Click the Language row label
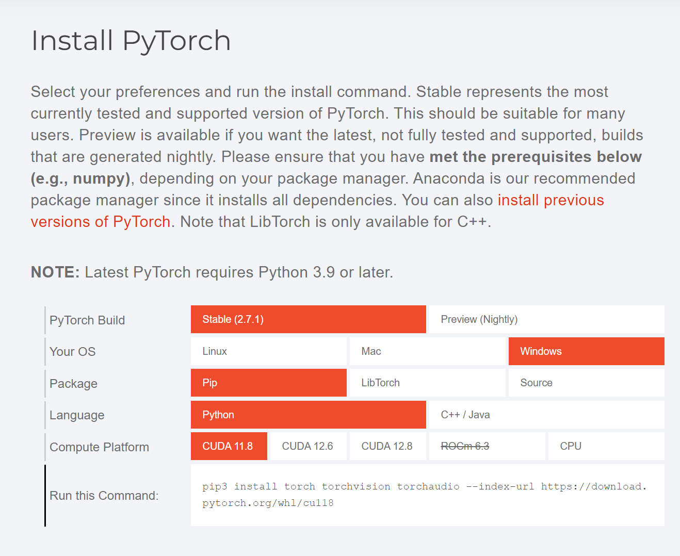Viewport: 680px width, 556px height. (77, 415)
